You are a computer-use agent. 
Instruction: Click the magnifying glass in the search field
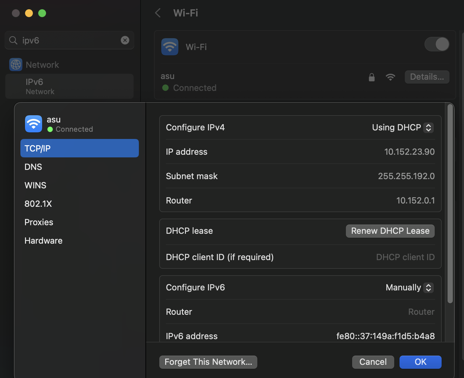(x=13, y=40)
